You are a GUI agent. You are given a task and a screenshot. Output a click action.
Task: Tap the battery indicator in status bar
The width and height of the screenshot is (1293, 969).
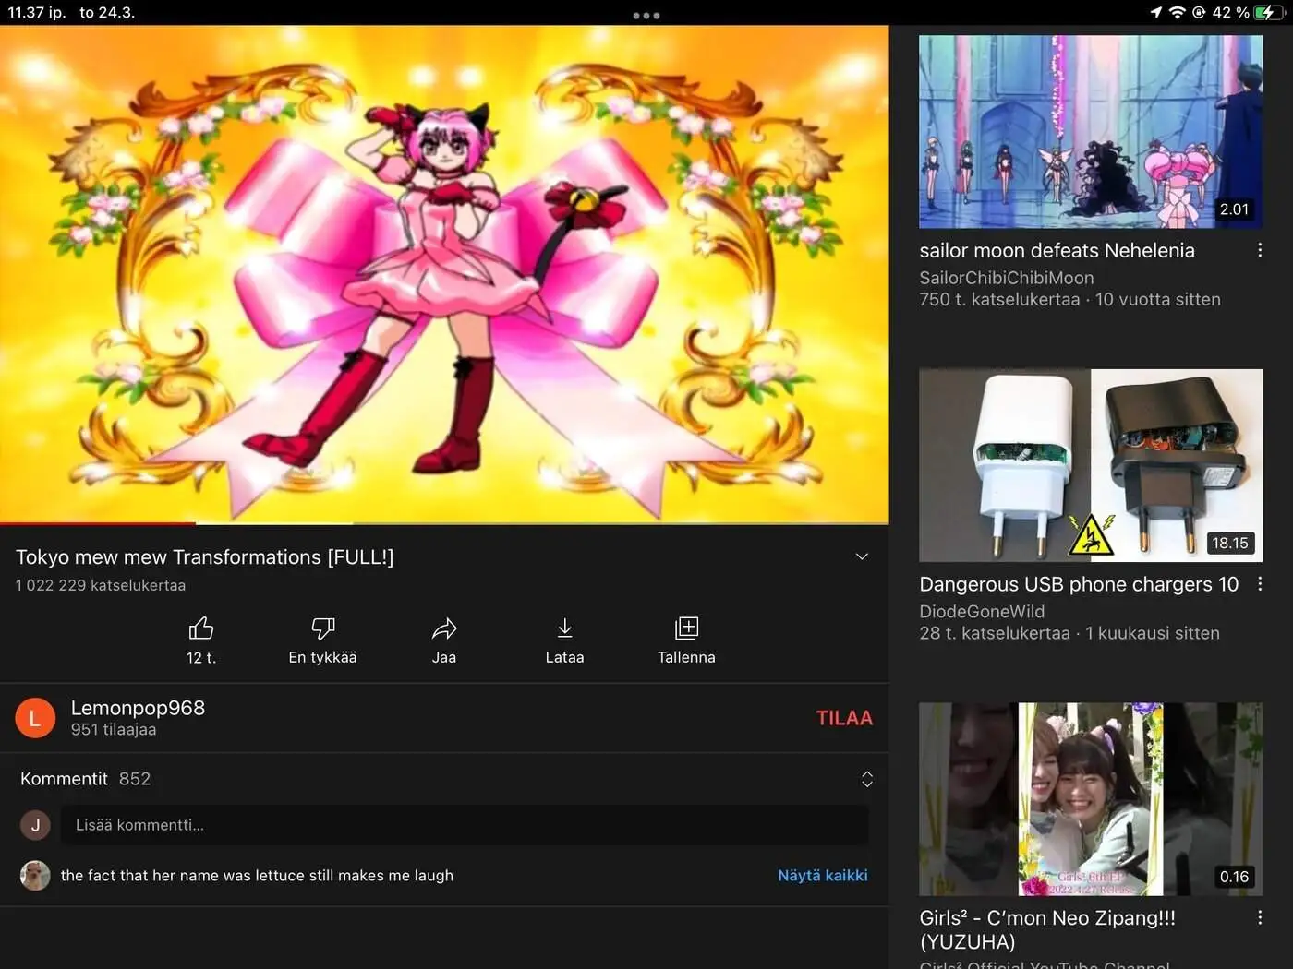[1270, 12]
